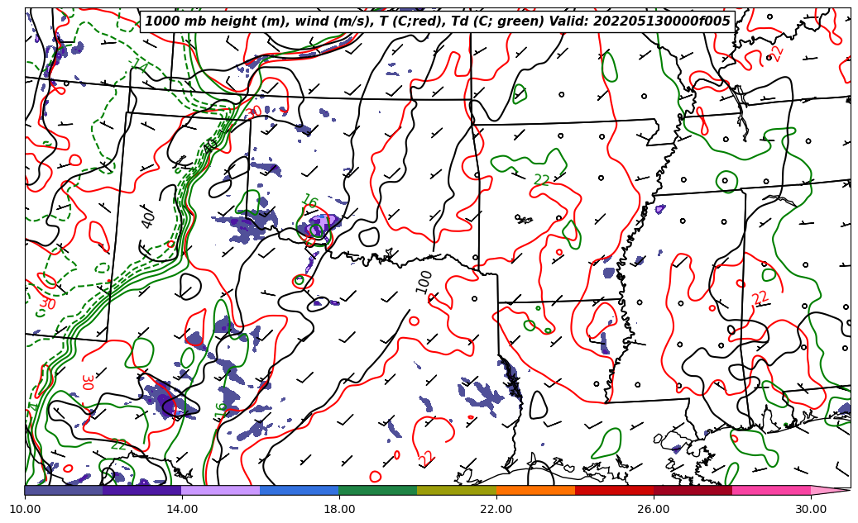Select the orange 22–24 colorbar segment
Image resolution: width=858 pixels, height=523 pixels.
coord(535,490)
